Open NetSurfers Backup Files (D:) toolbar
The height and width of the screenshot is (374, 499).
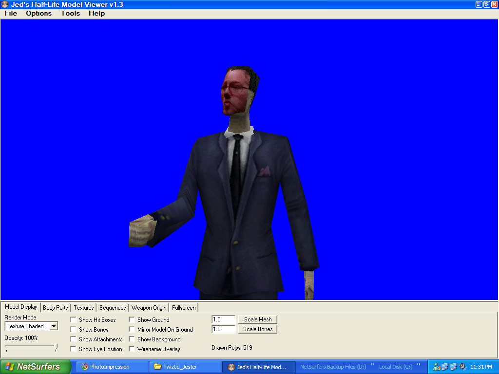click(333, 367)
